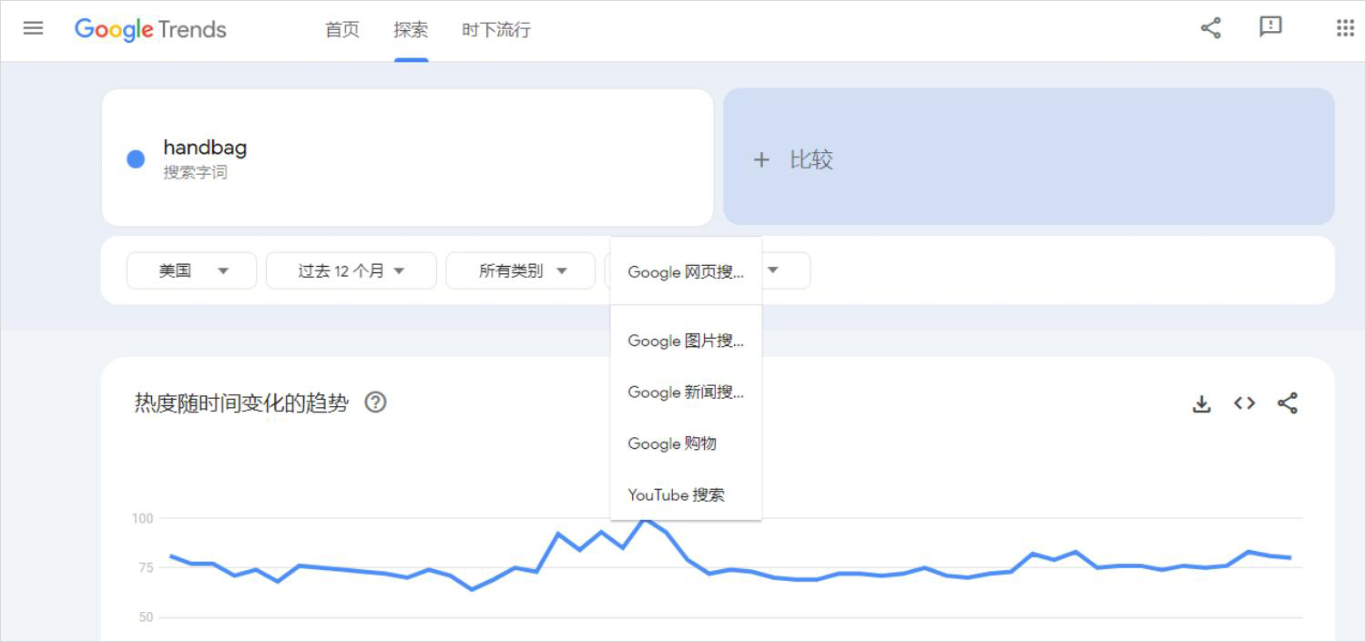Click 比较 to add a comparison term

point(801,158)
